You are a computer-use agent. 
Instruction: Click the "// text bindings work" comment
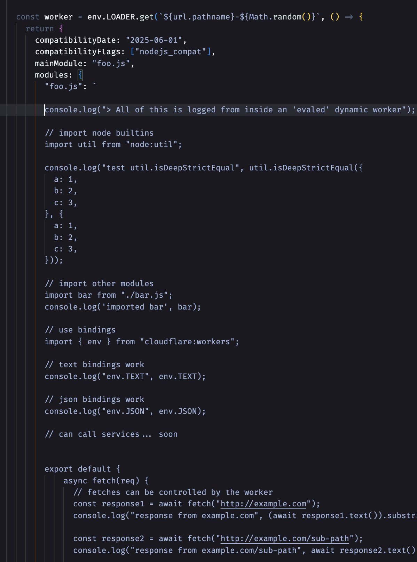click(94, 365)
